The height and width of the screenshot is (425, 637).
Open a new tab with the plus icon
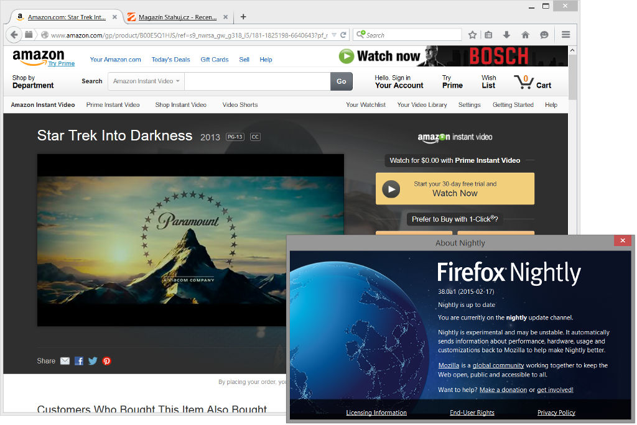click(243, 17)
